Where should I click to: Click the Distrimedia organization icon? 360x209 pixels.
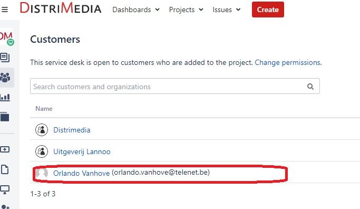click(x=42, y=130)
